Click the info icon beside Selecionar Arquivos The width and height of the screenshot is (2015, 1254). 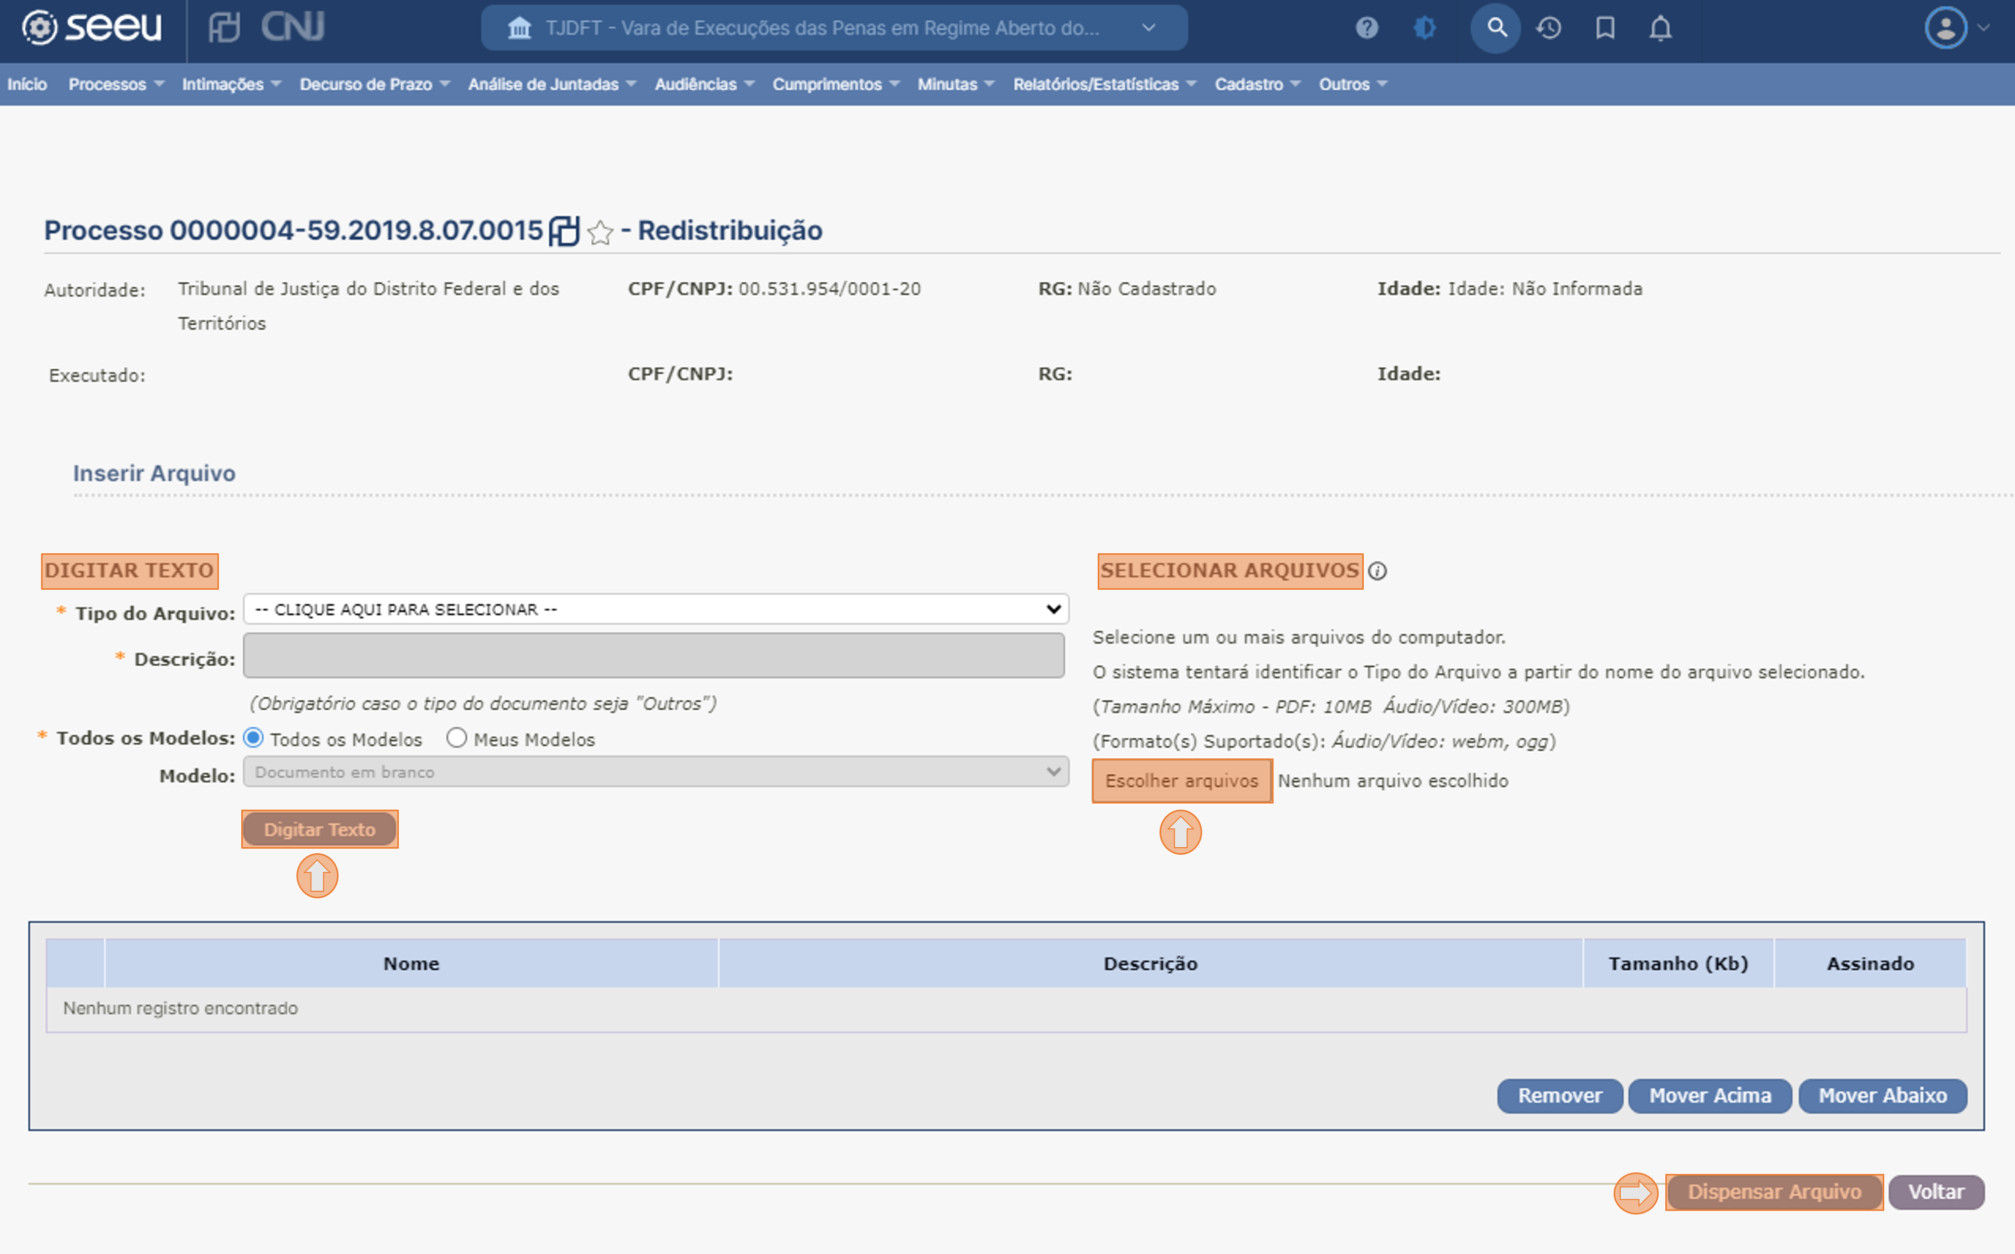click(1377, 572)
